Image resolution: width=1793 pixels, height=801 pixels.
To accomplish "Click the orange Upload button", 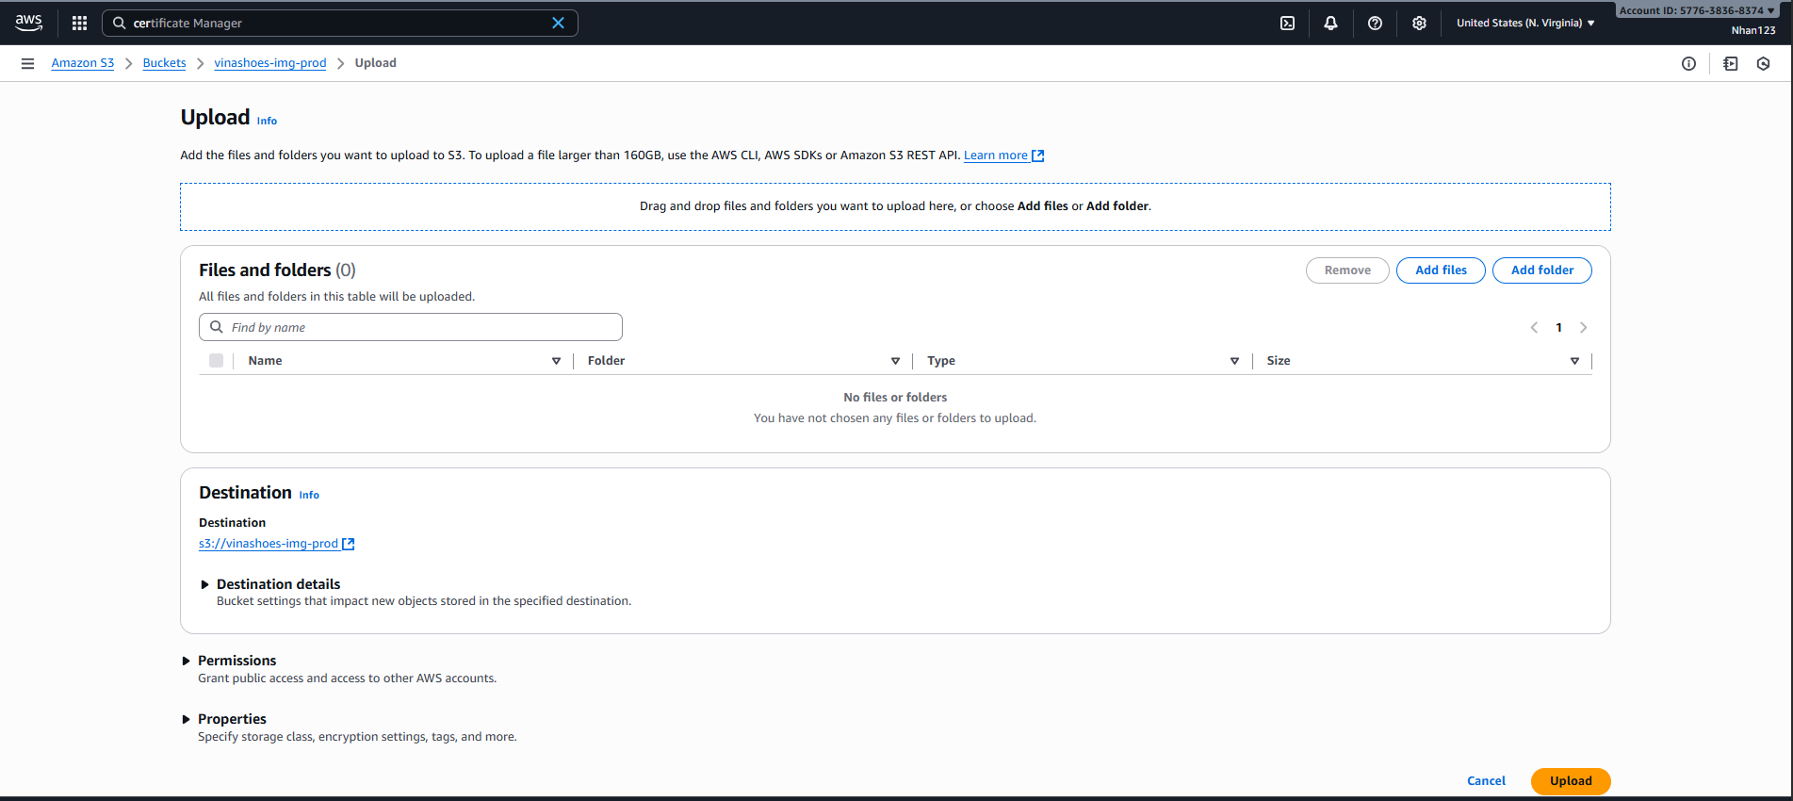I will (x=1571, y=781).
